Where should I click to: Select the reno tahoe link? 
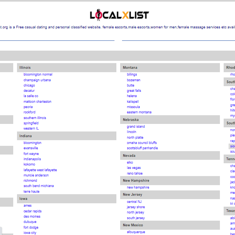point(135,173)
